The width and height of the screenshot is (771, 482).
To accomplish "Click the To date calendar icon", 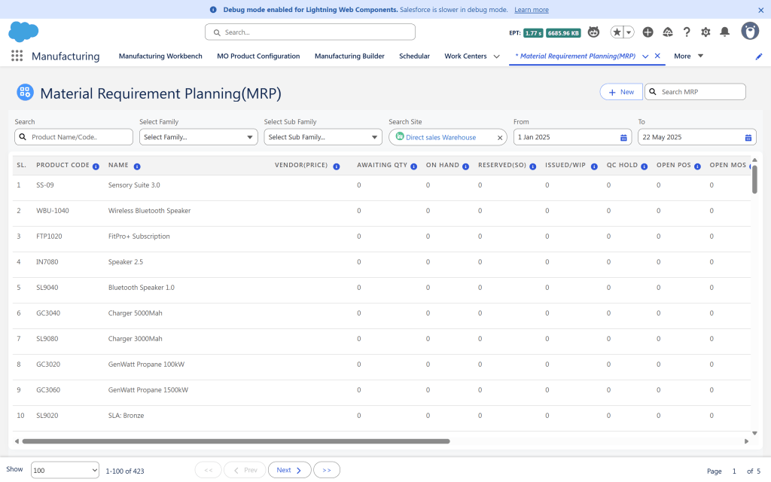I will click(748, 137).
